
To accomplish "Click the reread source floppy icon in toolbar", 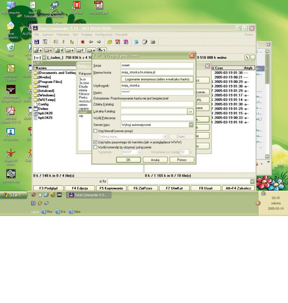I will tap(37, 42).
